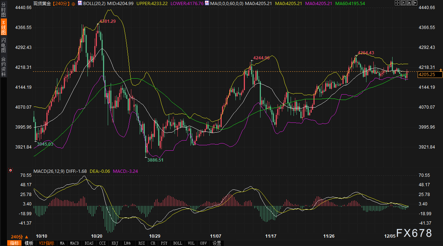Image resolution: width=443 pixels, height=246 pixels.
Task: Toggle the MACD indicator in bottom bar
Action: (74, 243)
